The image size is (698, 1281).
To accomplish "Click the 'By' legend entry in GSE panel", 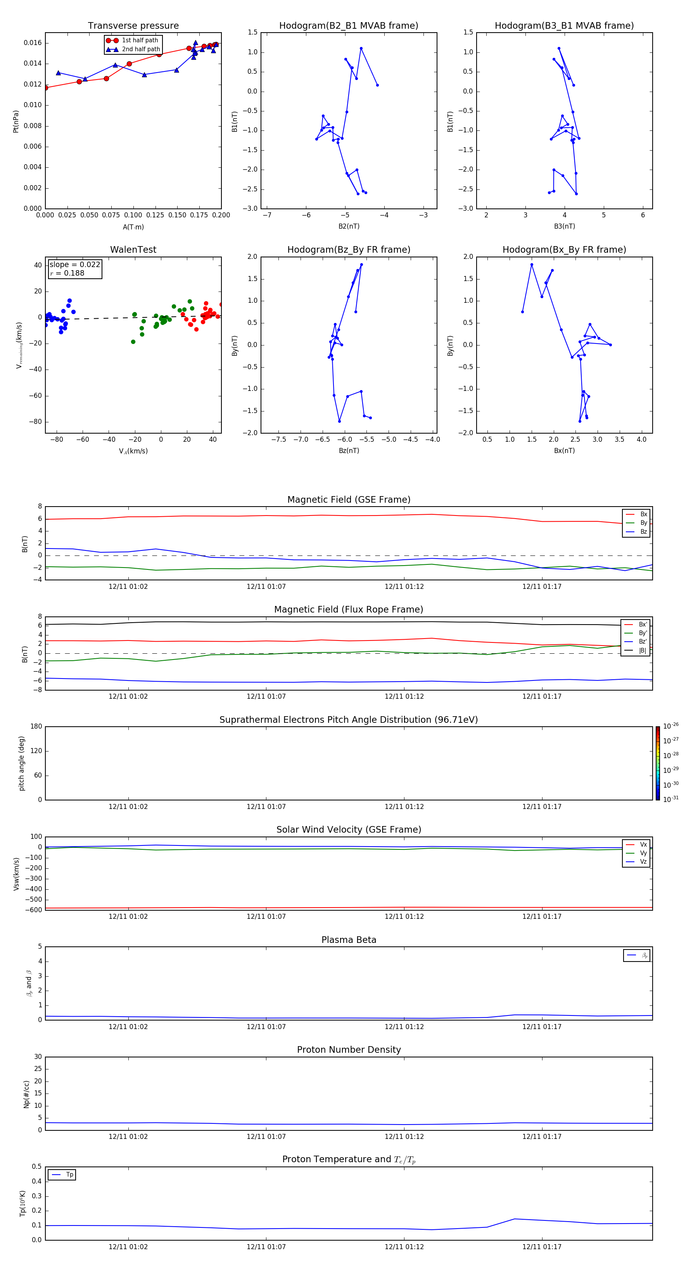I will point(636,522).
